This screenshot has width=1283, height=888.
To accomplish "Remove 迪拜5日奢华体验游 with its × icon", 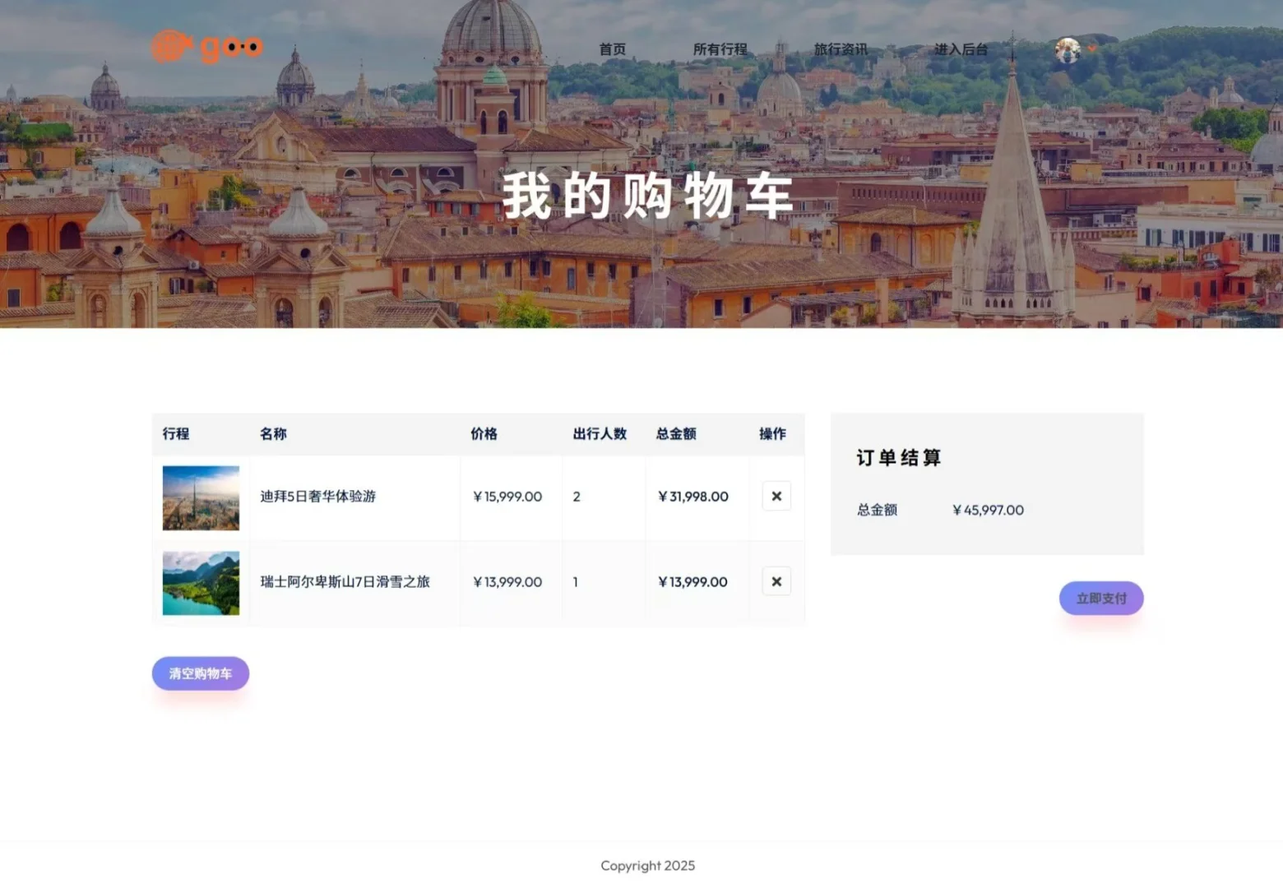I will coord(776,496).
